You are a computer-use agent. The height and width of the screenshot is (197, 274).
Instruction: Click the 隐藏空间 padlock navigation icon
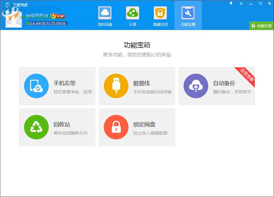click(160, 13)
